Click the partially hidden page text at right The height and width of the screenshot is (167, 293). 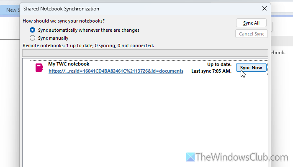[x=278, y=53]
